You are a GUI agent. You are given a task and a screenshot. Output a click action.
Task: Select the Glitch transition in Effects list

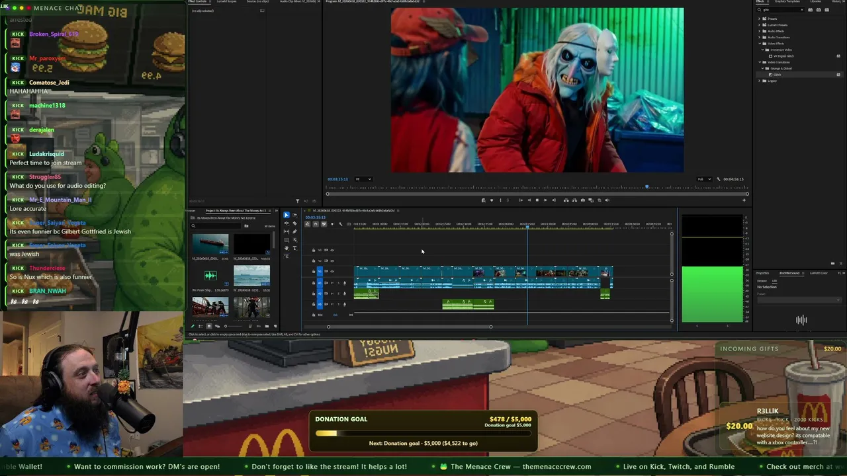click(778, 75)
